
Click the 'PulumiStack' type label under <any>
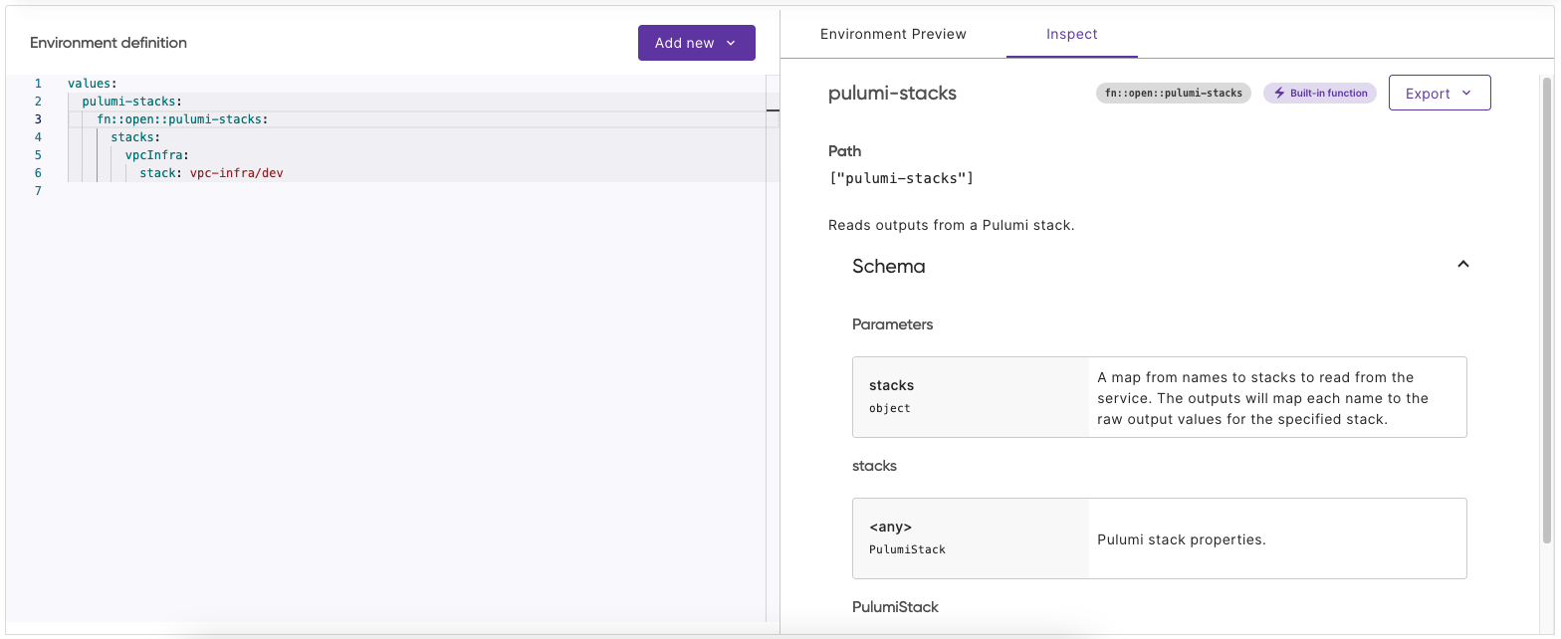click(907, 549)
